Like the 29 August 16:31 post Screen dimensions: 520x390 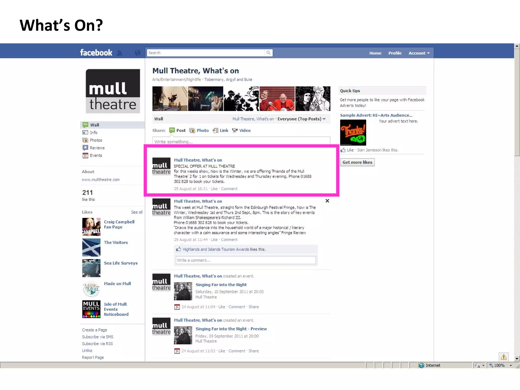click(x=214, y=189)
